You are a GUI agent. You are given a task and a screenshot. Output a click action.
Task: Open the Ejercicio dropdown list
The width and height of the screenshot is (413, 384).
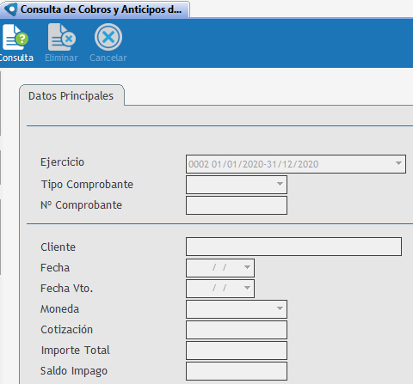[398, 164]
